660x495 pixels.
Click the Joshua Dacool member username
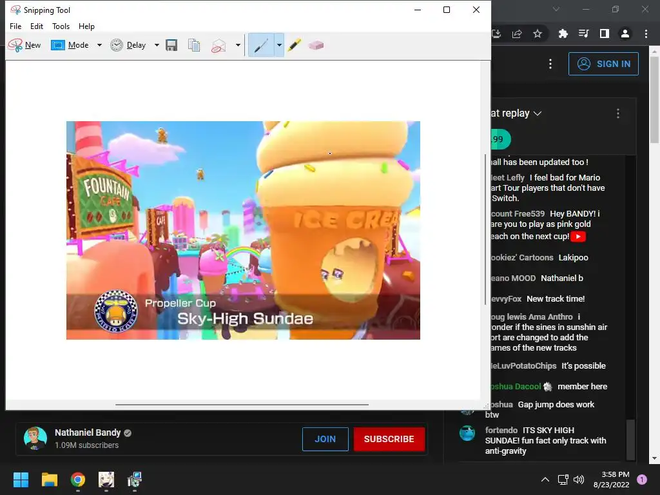pos(516,387)
